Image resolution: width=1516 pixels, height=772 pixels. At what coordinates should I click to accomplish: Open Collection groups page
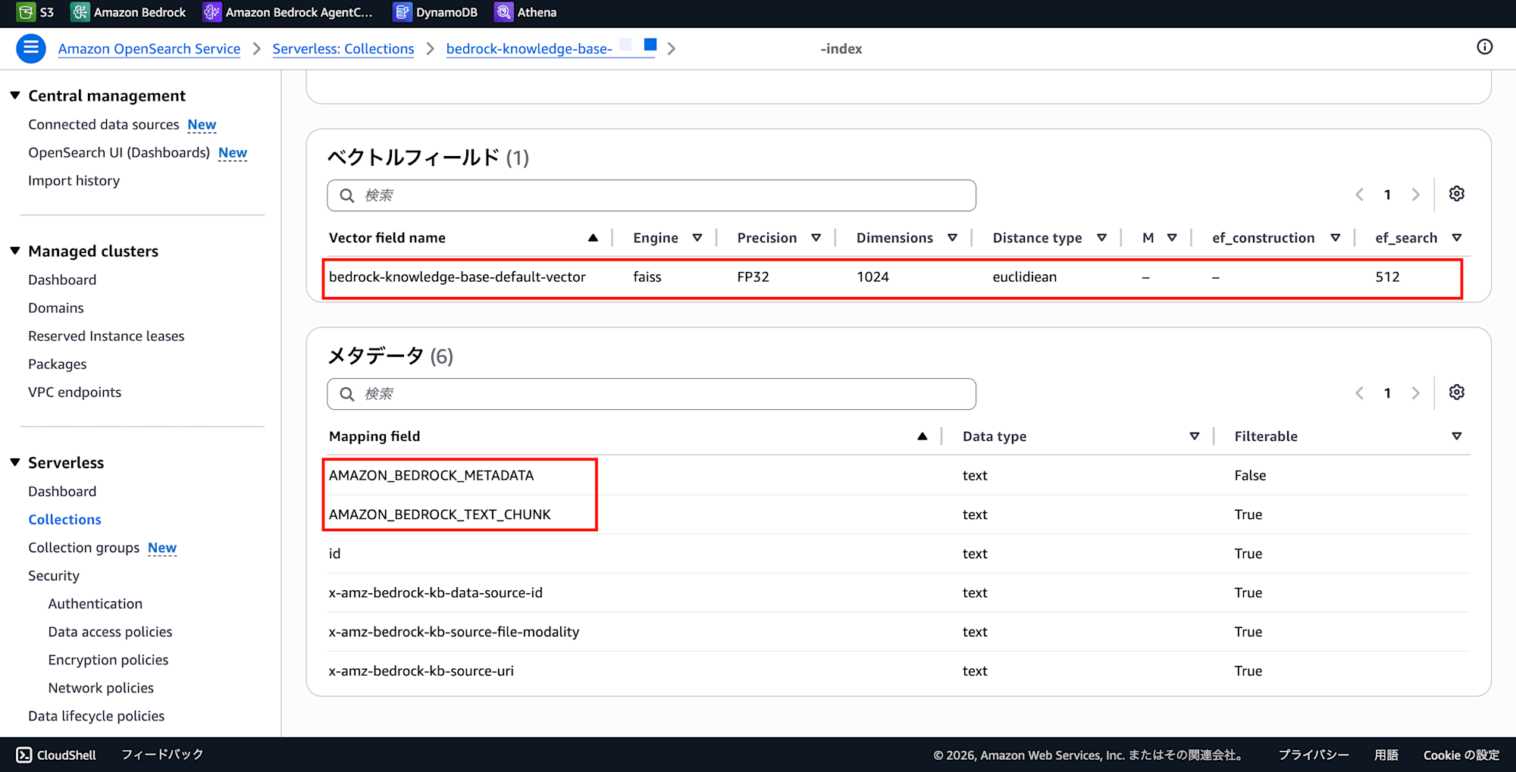[x=84, y=547]
